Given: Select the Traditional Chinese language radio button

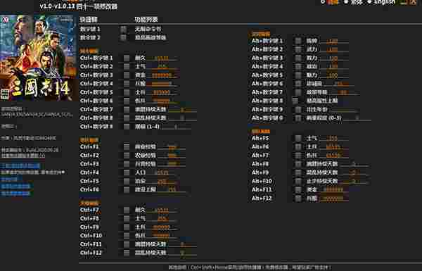Looking at the screenshot, I should click(346, 2).
